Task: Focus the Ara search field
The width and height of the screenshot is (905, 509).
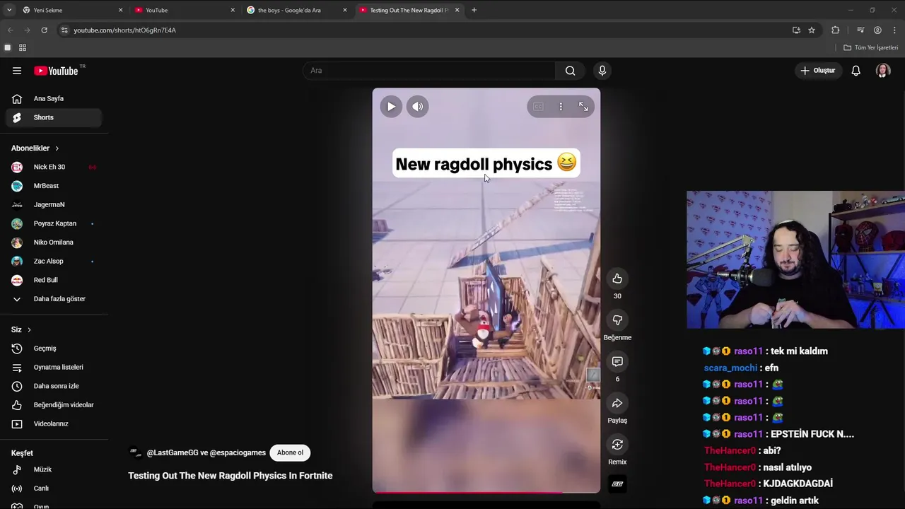Action: coord(429,71)
